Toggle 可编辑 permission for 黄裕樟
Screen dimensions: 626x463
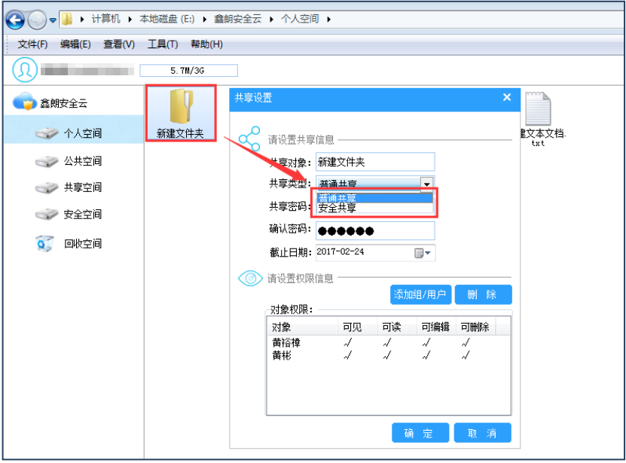pos(427,343)
